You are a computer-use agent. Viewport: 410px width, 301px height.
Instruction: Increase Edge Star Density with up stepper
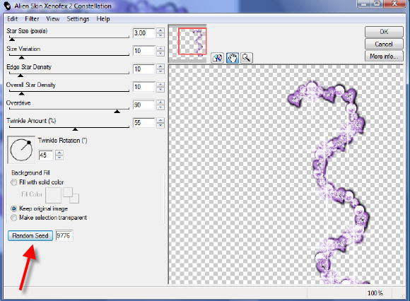(x=160, y=66)
